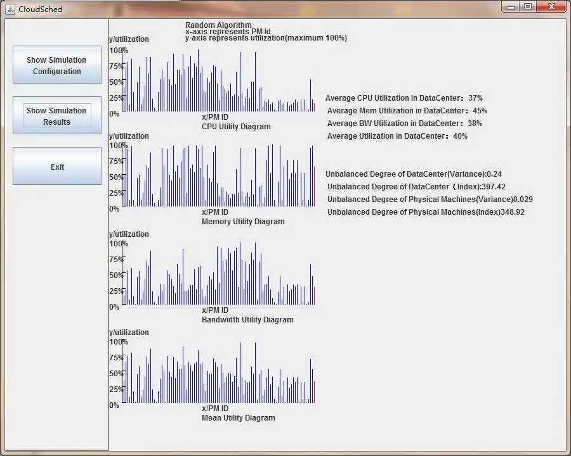Click Unbalanced Degree of DataCenter (Index):397.42
571x456 pixels.
416,187
